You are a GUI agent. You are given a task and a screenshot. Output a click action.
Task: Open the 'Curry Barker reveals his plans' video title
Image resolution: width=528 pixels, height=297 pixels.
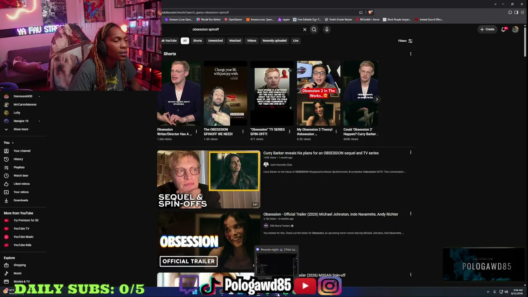tap(321, 153)
